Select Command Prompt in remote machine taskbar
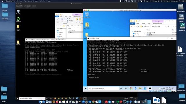This screenshot has height=104, width=186. pos(150,88)
